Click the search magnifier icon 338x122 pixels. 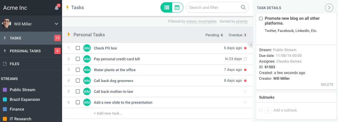point(243,7)
